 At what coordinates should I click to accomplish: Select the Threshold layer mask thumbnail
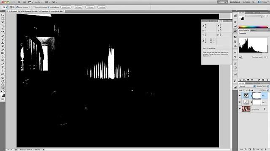(256, 96)
